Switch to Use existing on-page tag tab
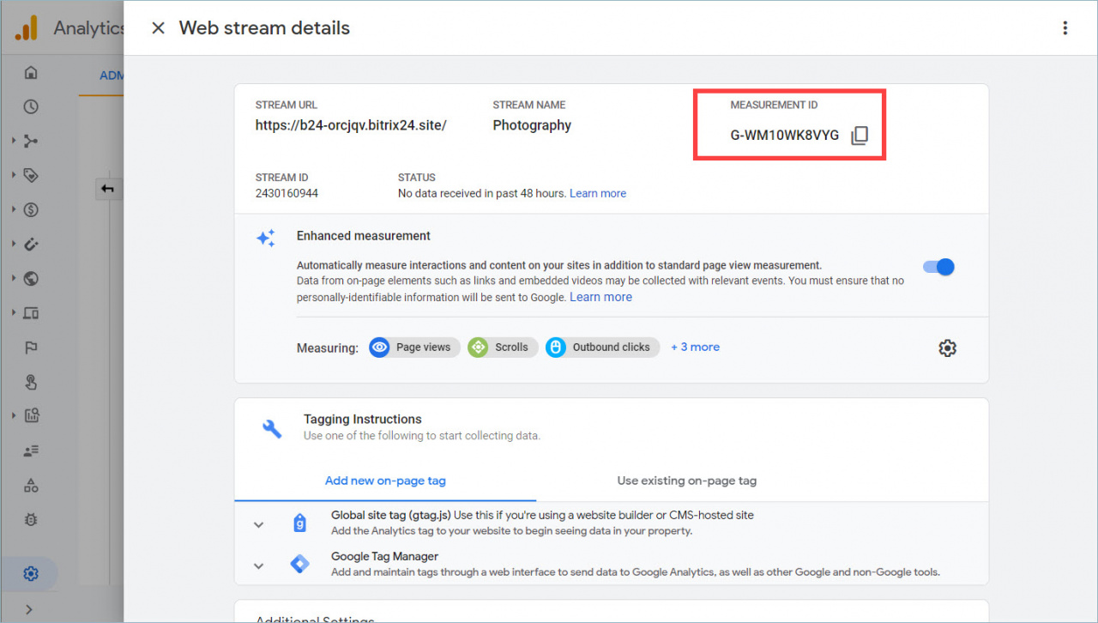This screenshot has width=1098, height=623. (687, 481)
